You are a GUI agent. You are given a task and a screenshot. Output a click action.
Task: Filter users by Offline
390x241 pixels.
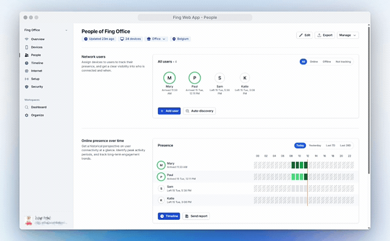click(327, 62)
